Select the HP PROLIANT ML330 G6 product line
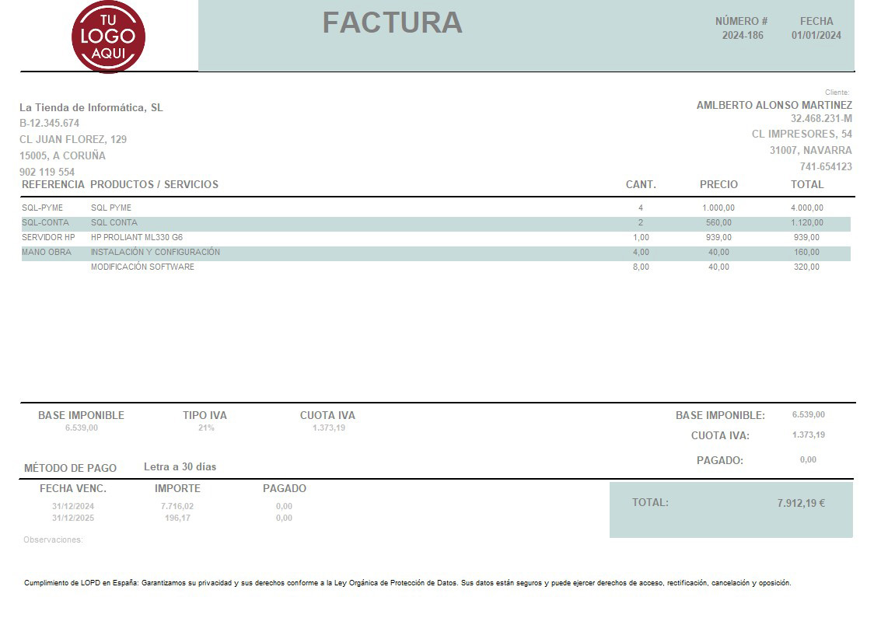 click(x=137, y=237)
